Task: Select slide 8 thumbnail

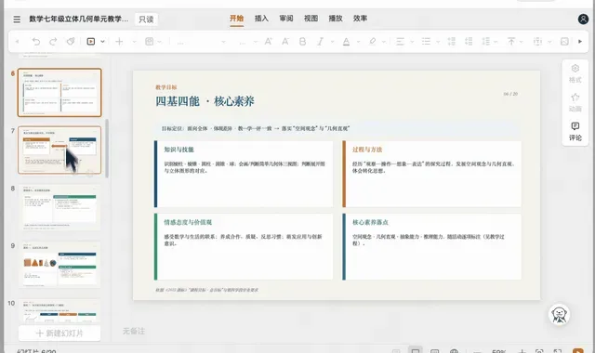Action: pyautogui.click(x=59, y=207)
